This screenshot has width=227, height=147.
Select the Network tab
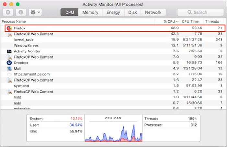[x=153, y=12]
